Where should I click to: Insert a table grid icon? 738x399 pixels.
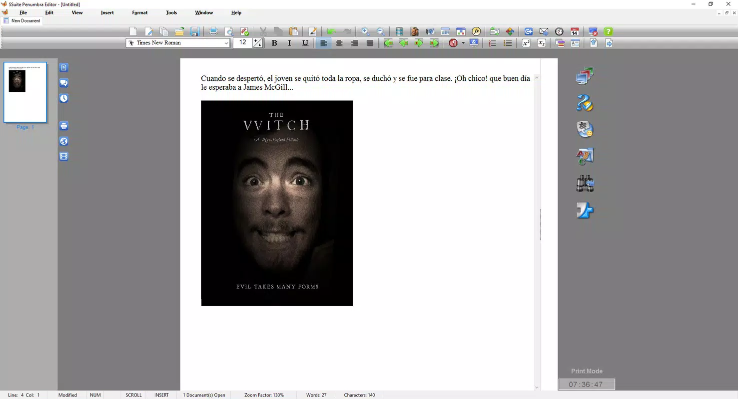[x=445, y=31]
